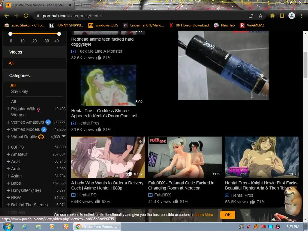
Task: Click the Windows Start orb
Action: pyautogui.click(x=8, y=226)
